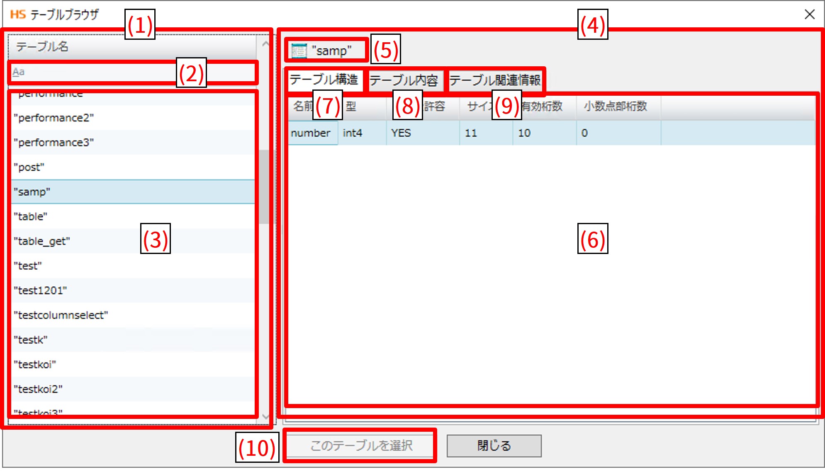Screen dimensions: 825x474
Task: Click the scroll up arrow of table list
Action: (266, 44)
